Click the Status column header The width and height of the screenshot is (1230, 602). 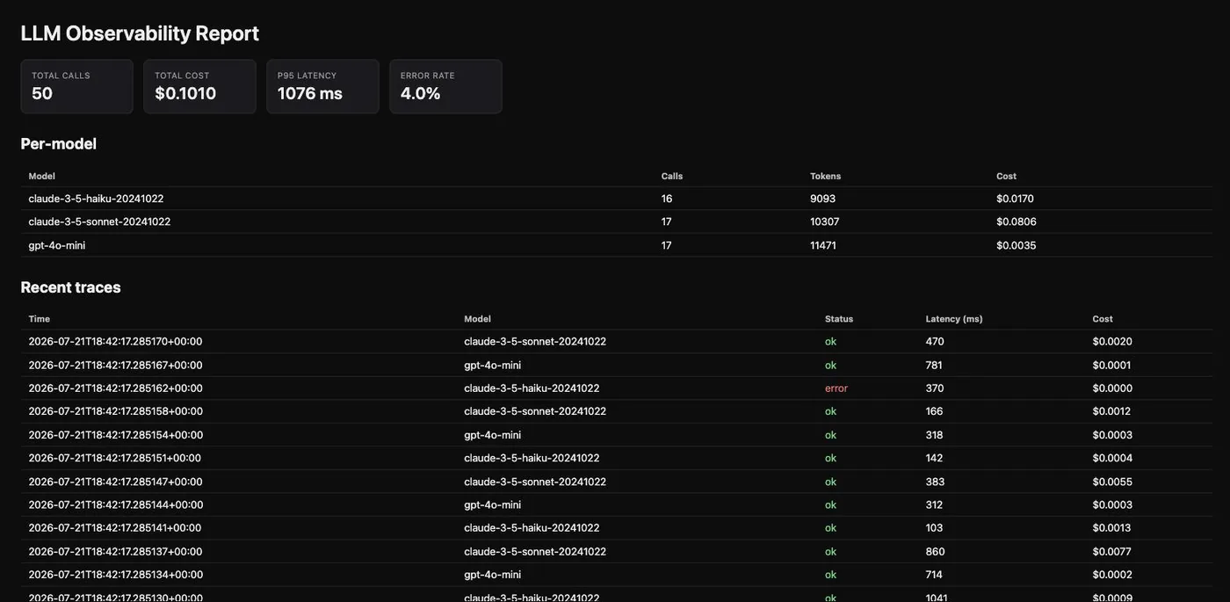point(839,319)
